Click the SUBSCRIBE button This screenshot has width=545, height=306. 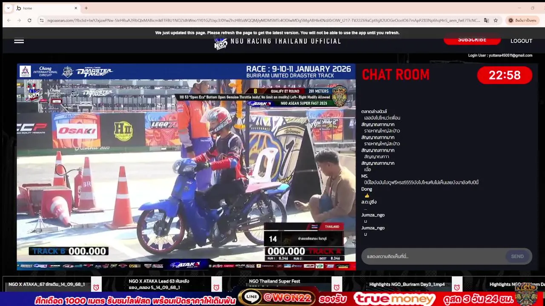[472, 40]
